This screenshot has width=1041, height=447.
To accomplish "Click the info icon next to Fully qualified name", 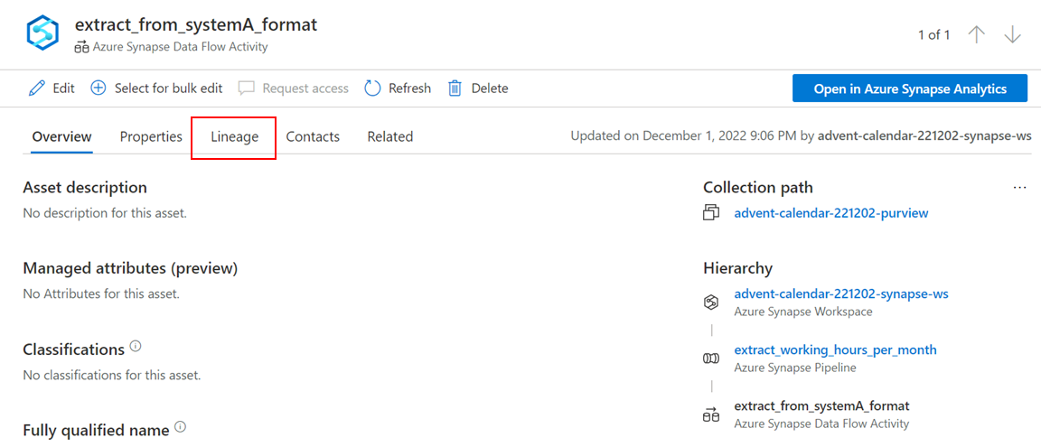I will 180,427.
